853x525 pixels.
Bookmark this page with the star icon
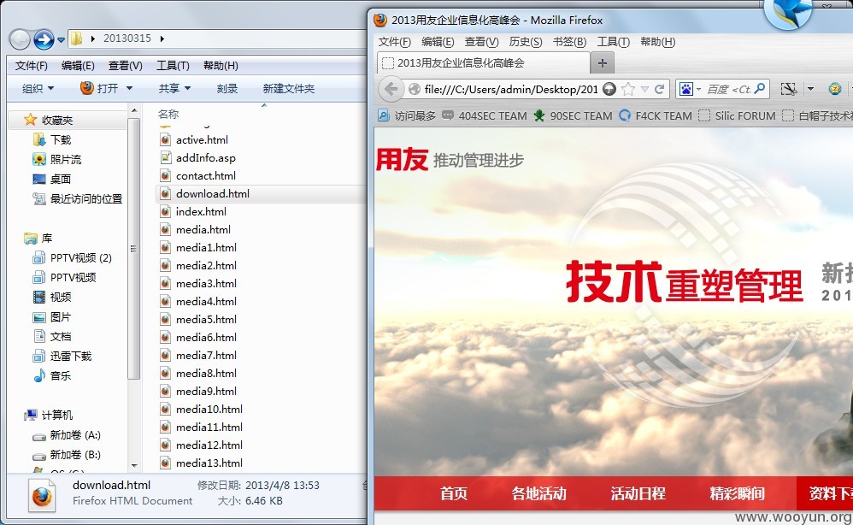(x=628, y=89)
